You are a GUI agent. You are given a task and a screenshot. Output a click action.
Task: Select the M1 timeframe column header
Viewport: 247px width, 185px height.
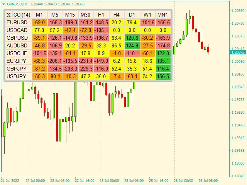coord(39,15)
